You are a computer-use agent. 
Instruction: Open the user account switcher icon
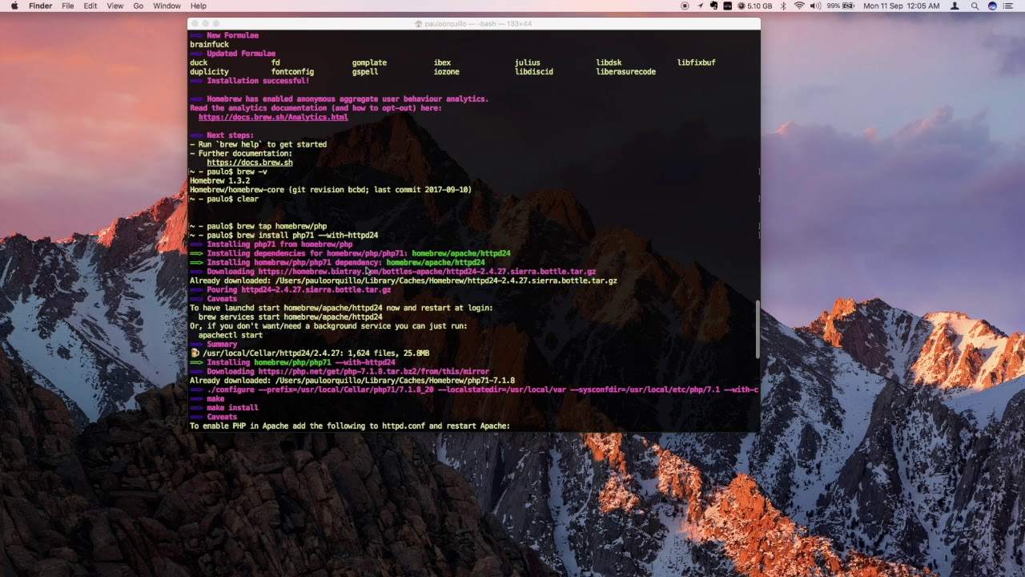click(x=954, y=6)
